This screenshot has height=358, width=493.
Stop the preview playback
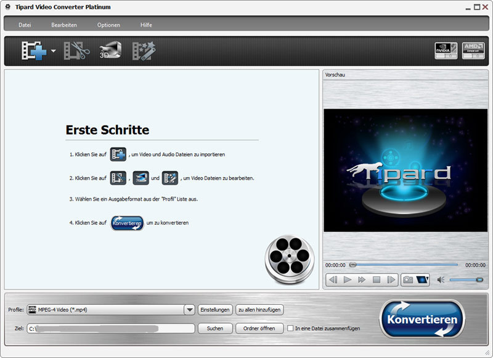coord(377,280)
